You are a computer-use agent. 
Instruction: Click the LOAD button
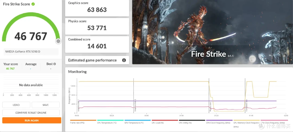pos(16,105)
